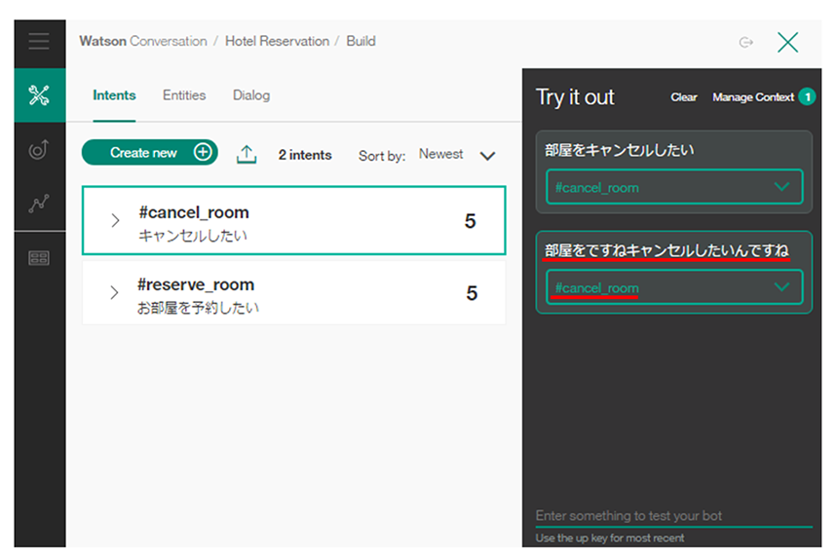Click Hotel Reservation breadcrumb
The height and width of the screenshot is (560, 838).
click(277, 41)
